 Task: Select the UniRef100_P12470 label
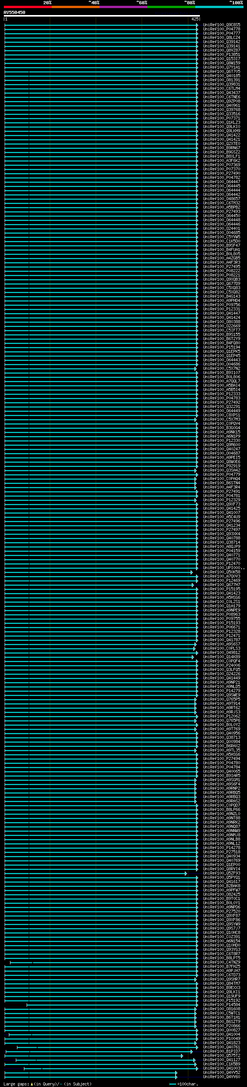tap(221, 564)
